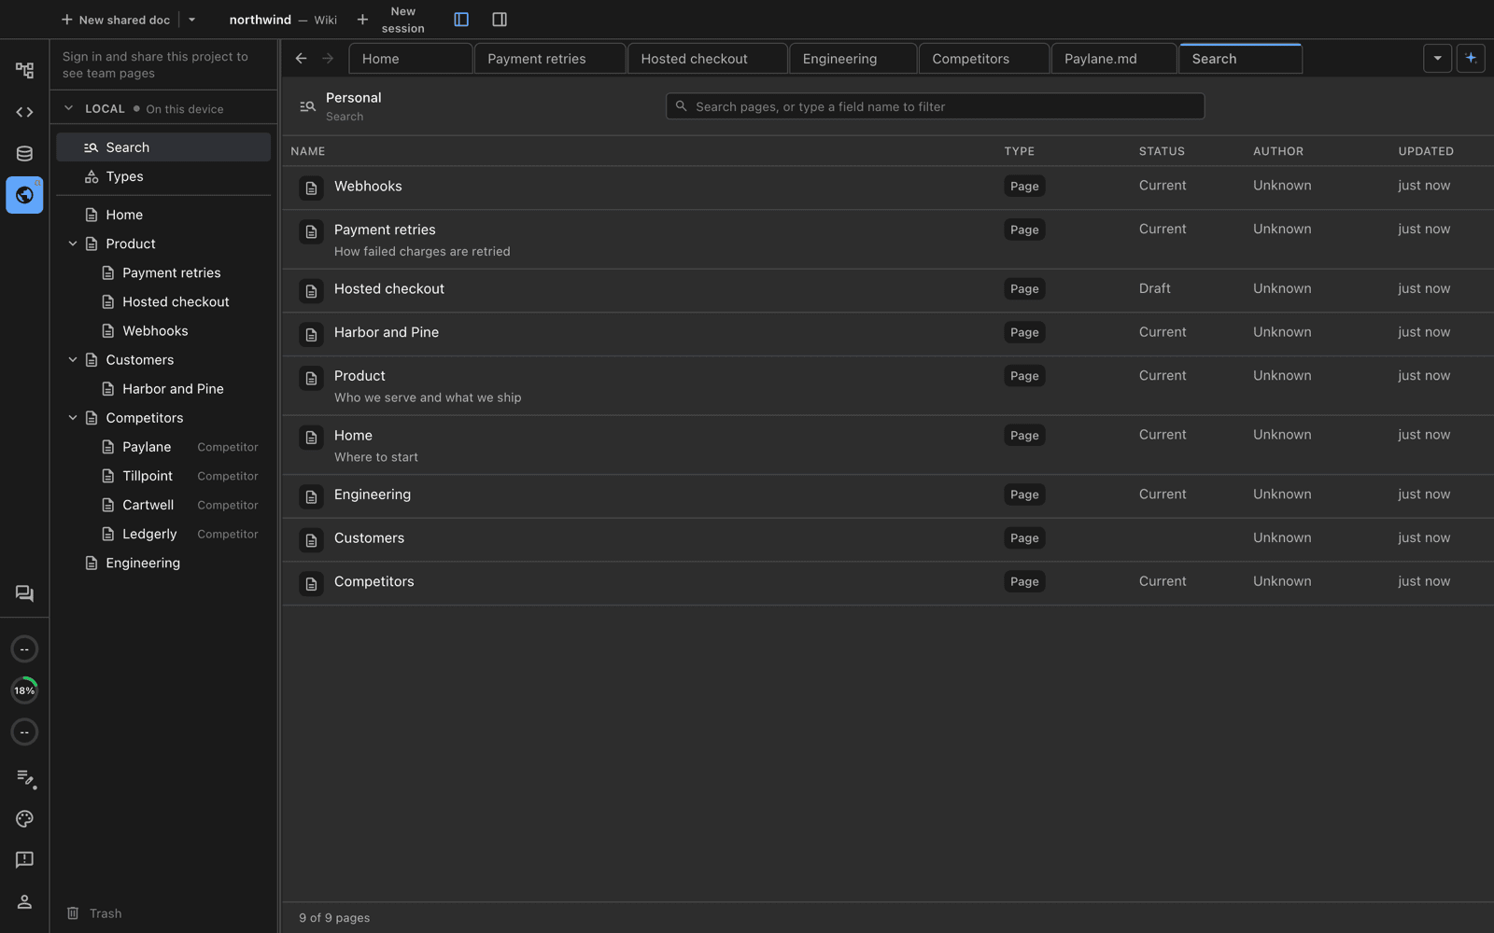
Task: Open the Harbor and Pine result row
Action: pyautogui.click(x=888, y=334)
